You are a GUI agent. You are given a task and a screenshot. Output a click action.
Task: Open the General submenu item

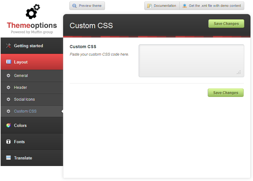(32, 76)
